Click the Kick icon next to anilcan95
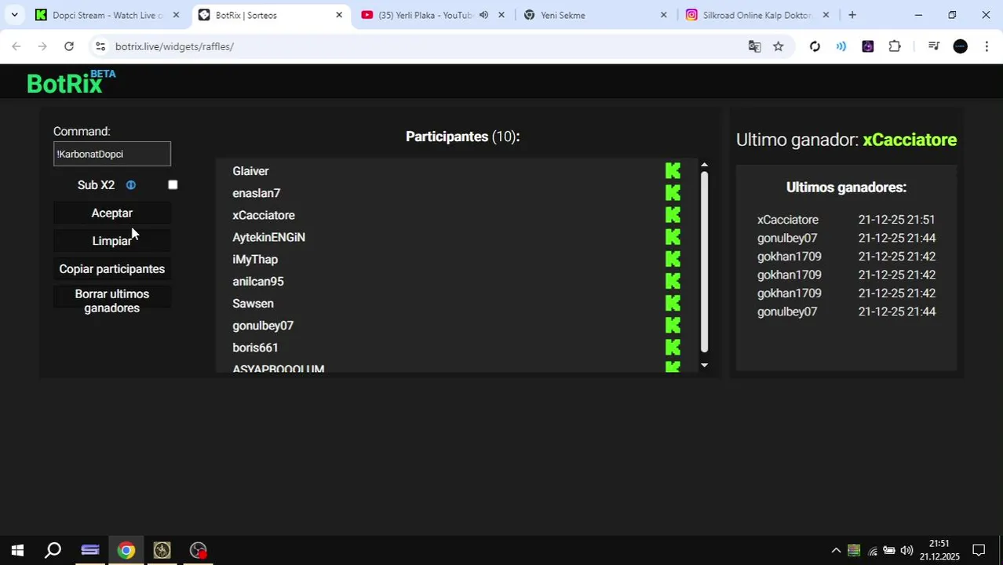1003x565 pixels. point(673,281)
